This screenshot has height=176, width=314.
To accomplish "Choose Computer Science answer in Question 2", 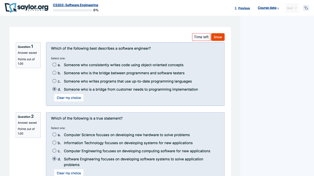I will coord(54,134).
